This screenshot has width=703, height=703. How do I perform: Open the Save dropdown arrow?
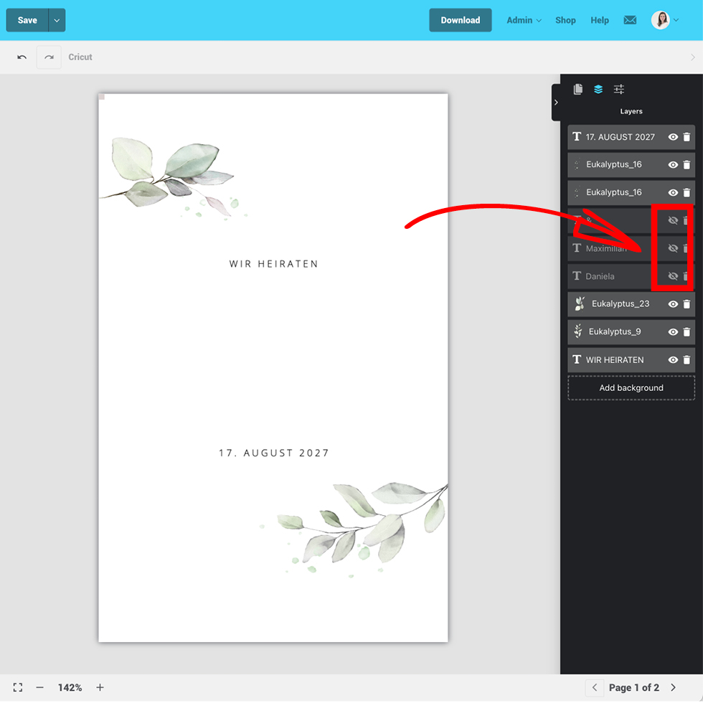57,20
